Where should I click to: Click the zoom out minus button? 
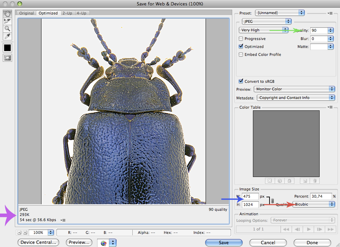point(19,233)
